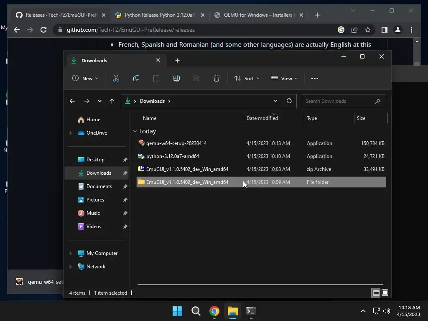
Task: Bookmark this page with the star icon
Action: (x=368, y=30)
